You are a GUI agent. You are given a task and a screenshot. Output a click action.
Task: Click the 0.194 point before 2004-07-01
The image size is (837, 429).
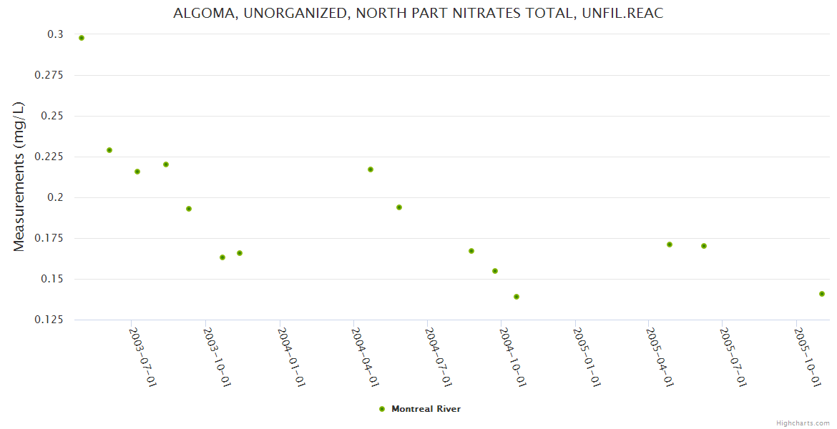pos(399,207)
